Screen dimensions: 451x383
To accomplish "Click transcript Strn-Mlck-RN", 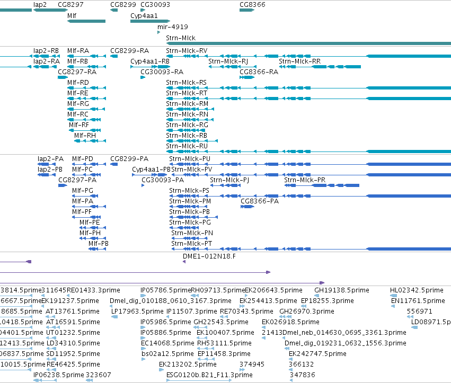I will tap(187, 114).
